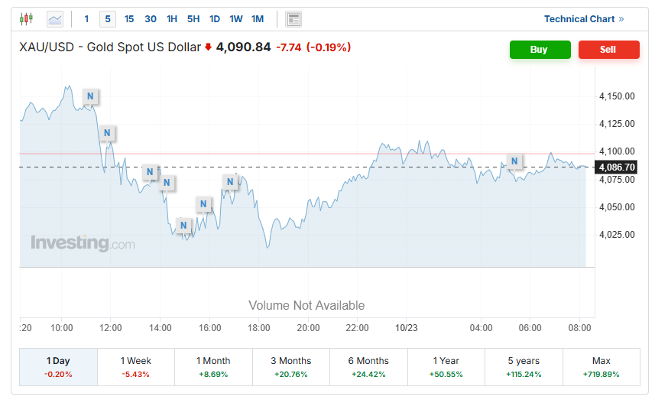Click the lowest news marker near 15:00
The image size is (655, 403).
[183, 225]
